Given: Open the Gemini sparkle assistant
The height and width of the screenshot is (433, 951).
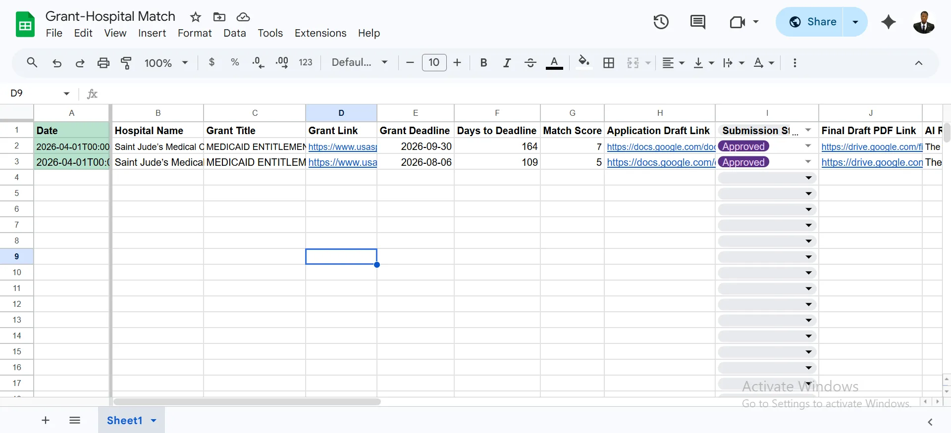Looking at the screenshot, I should tap(889, 22).
